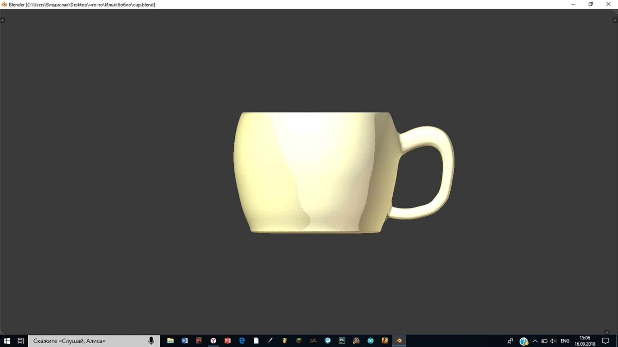Expand the hidden header plus at bottom-right
This screenshot has height=347, width=618.
[607, 333]
